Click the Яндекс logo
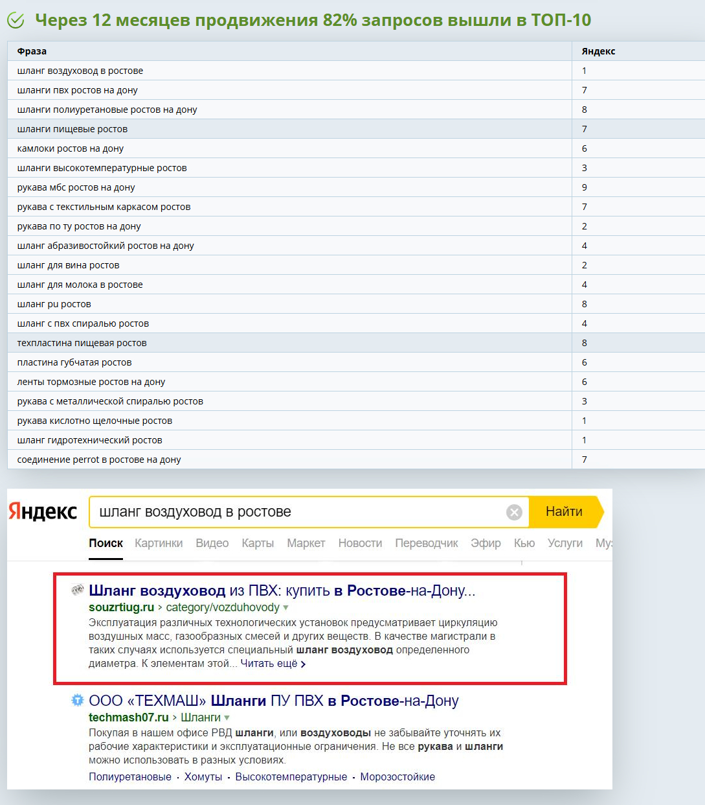705x805 pixels. coord(43,511)
